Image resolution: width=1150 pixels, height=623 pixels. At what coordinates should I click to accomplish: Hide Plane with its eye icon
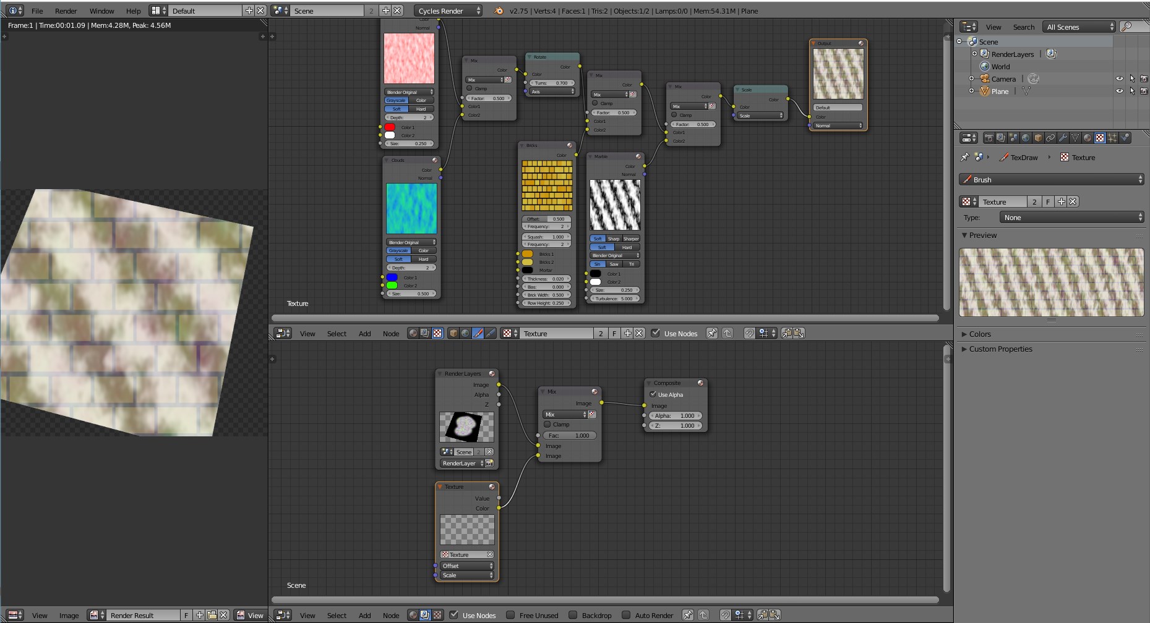pyautogui.click(x=1119, y=91)
